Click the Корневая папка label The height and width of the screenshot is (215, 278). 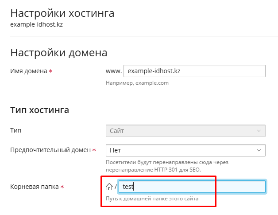[x=35, y=187]
